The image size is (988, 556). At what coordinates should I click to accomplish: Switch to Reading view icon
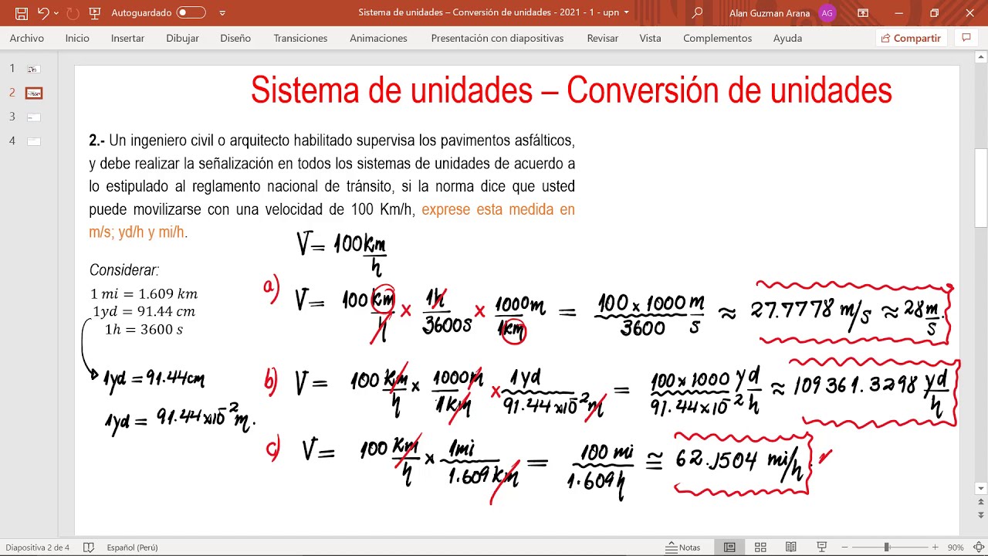click(791, 548)
